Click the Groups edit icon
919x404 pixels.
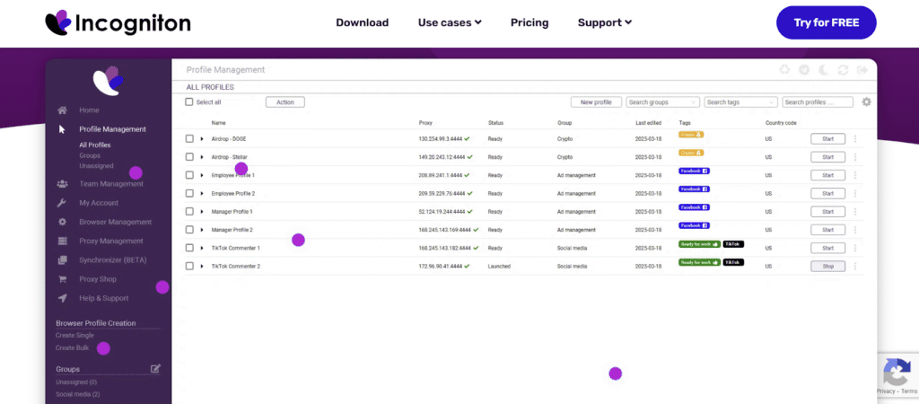tap(155, 369)
